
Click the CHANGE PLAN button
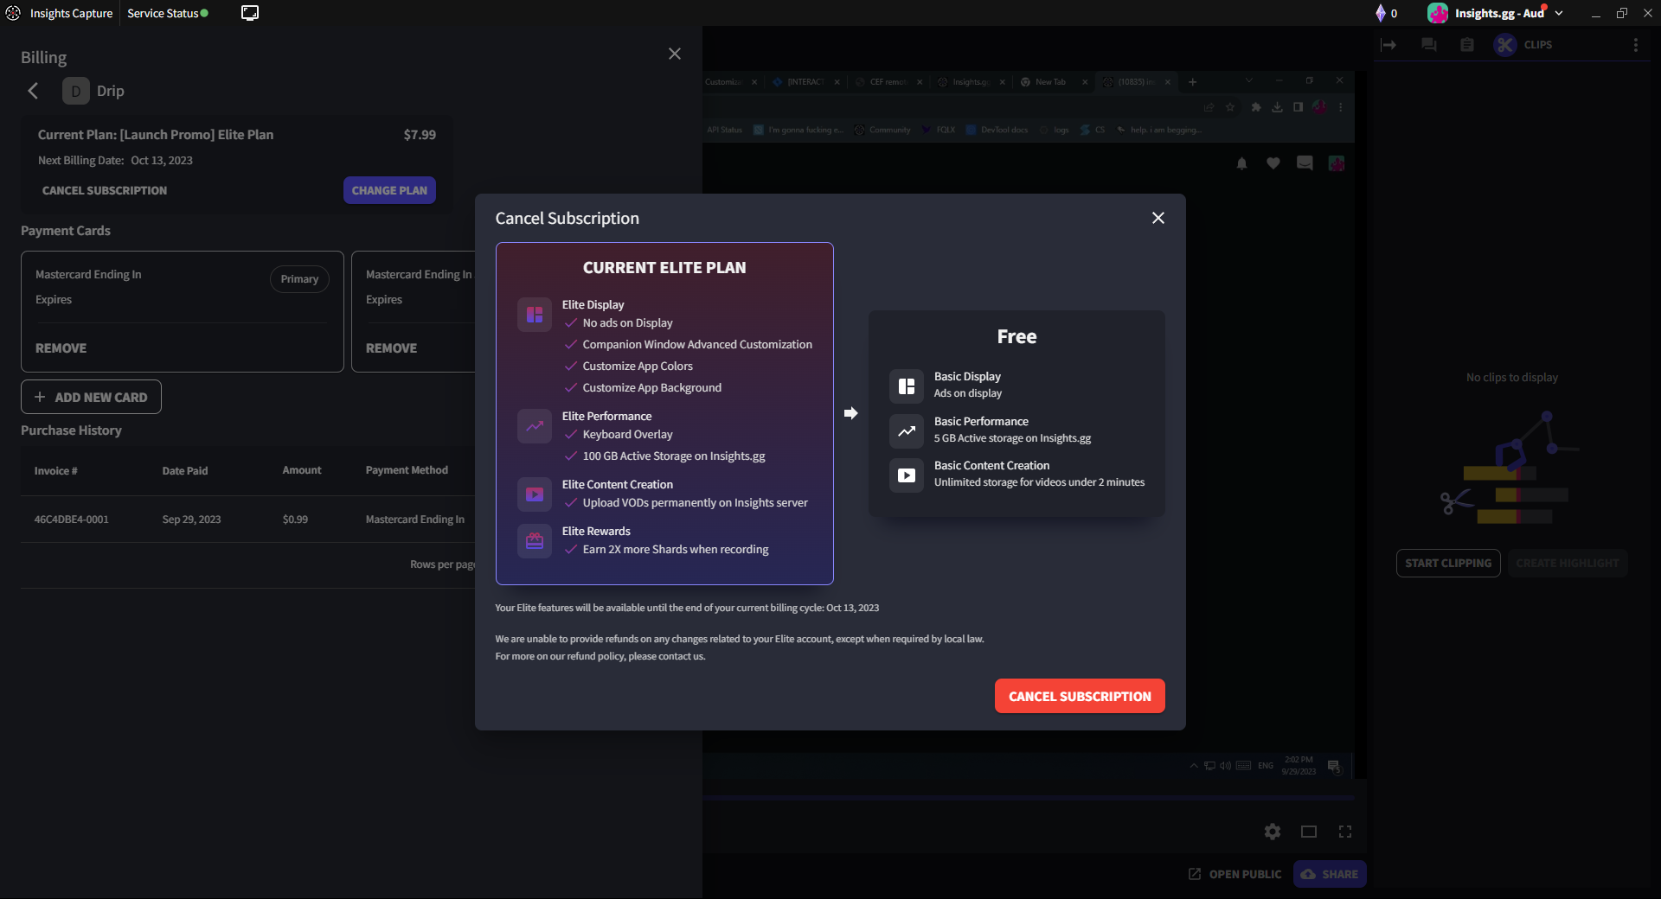coord(389,190)
